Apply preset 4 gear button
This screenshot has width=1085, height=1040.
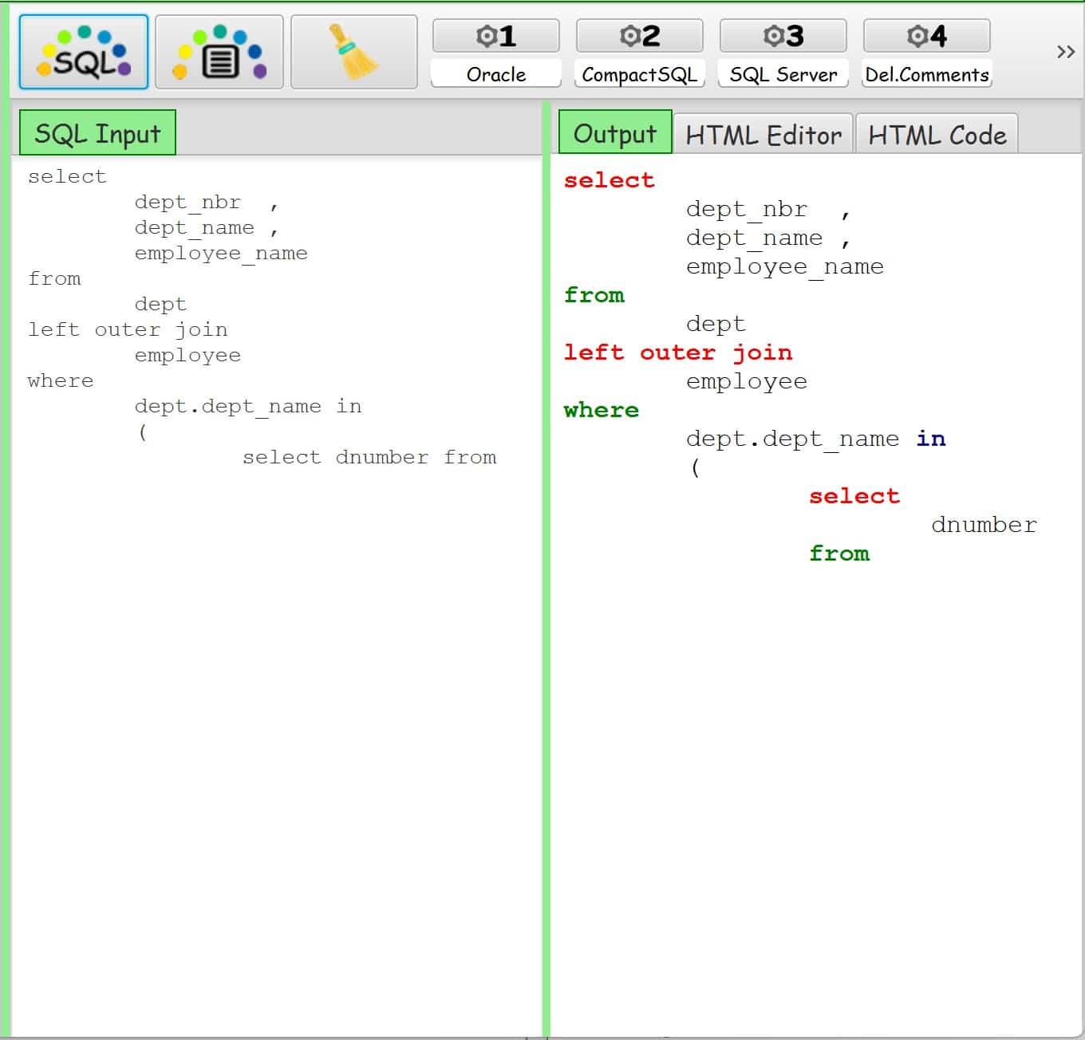(926, 36)
